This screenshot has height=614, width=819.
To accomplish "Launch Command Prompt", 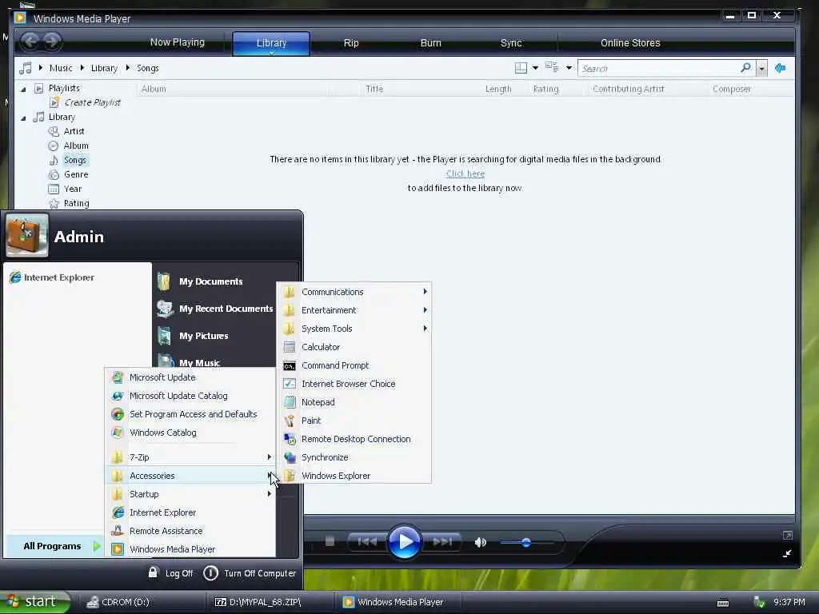I will [x=354, y=365].
